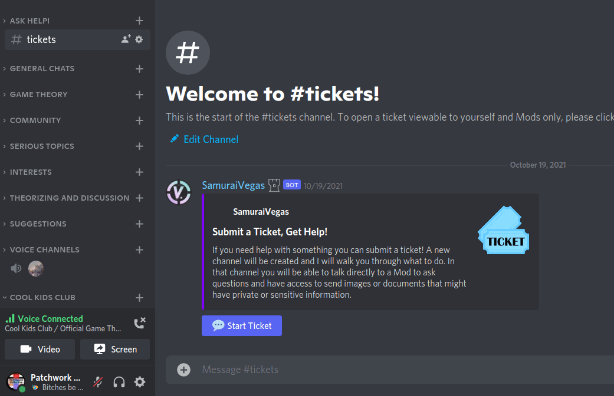Toggle headphone deafen
Screen dimensions: 614x396
(119, 382)
